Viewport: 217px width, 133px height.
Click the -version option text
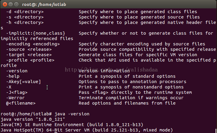(x=17, y=71)
